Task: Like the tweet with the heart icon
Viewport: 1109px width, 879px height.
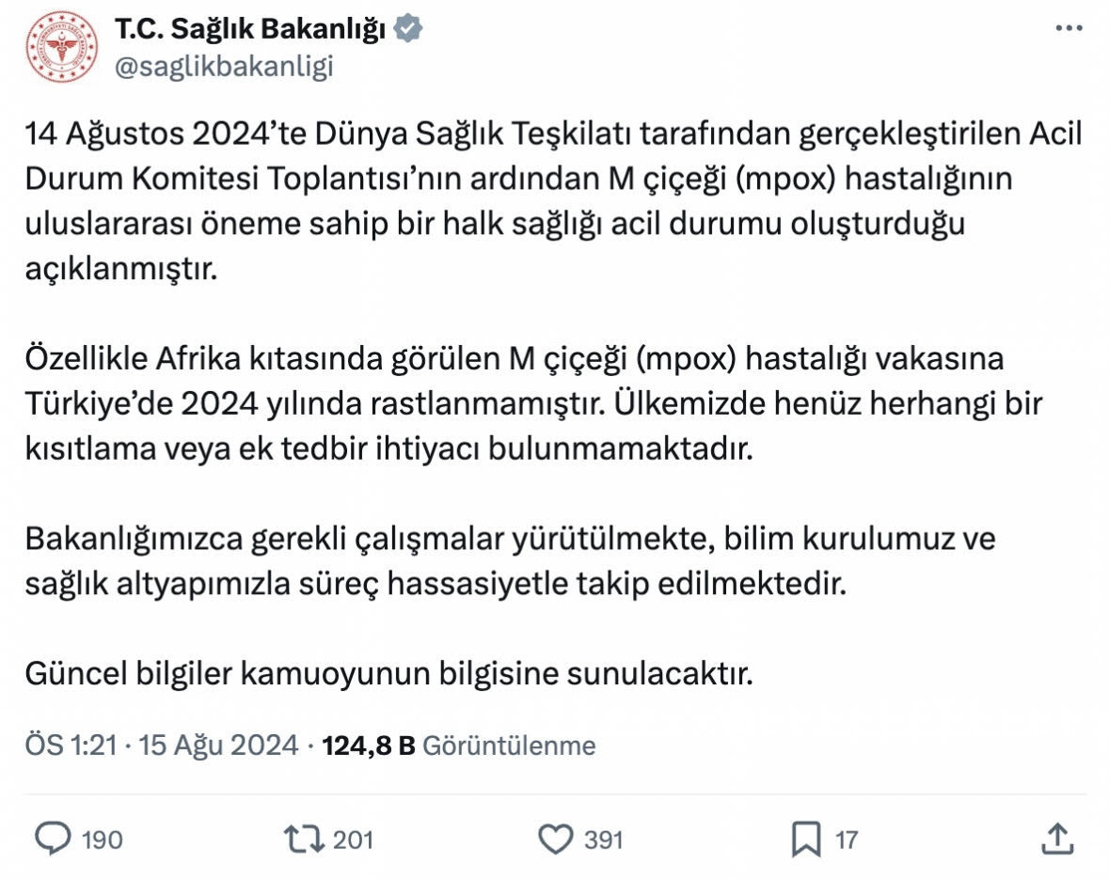Action: [x=556, y=838]
